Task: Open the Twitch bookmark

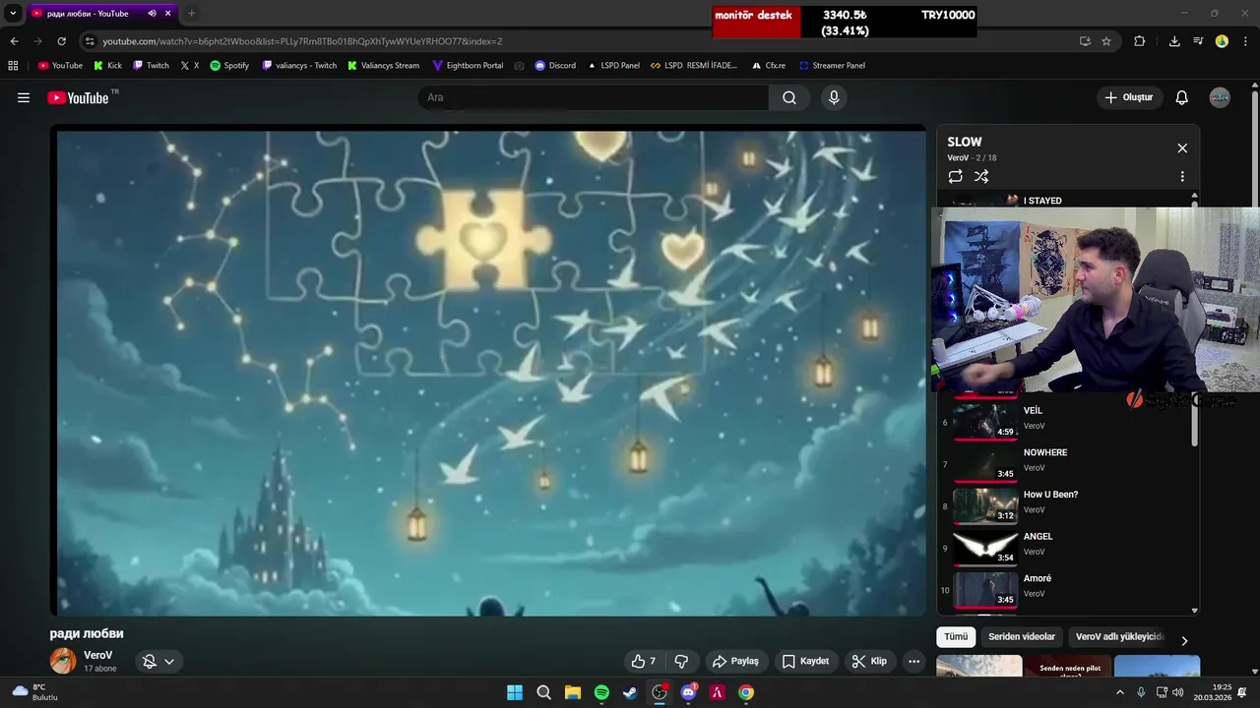Action: (151, 66)
